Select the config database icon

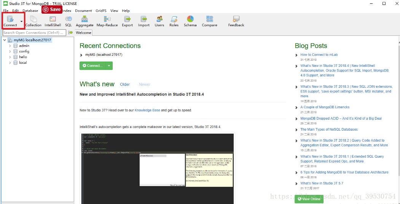pos(16,51)
